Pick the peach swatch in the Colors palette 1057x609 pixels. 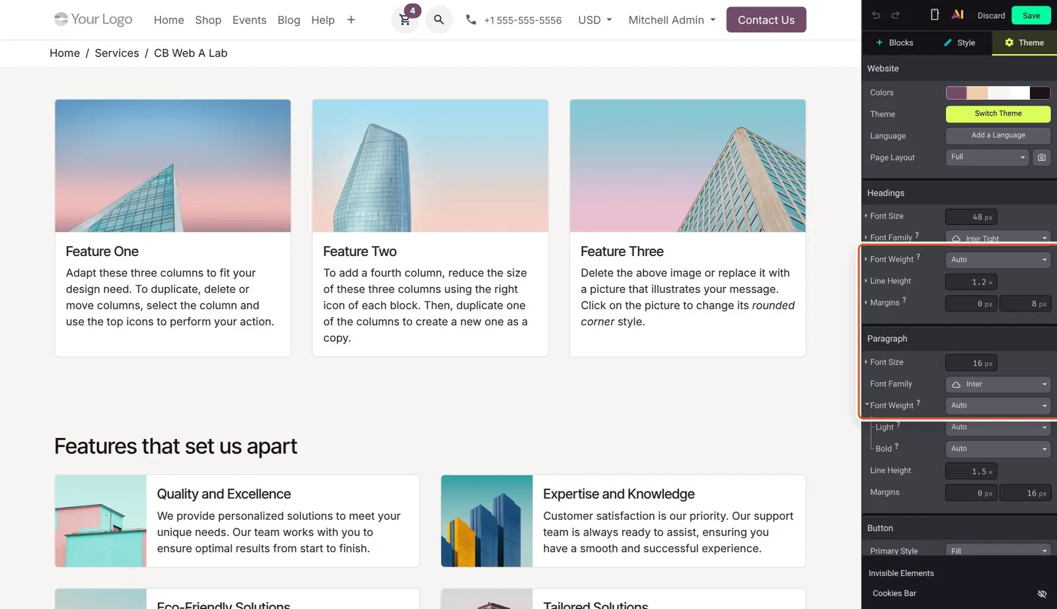click(x=977, y=93)
